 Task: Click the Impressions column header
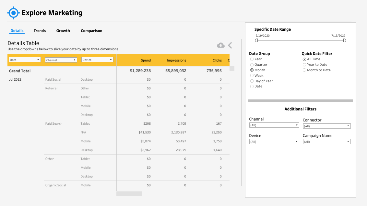coord(176,60)
